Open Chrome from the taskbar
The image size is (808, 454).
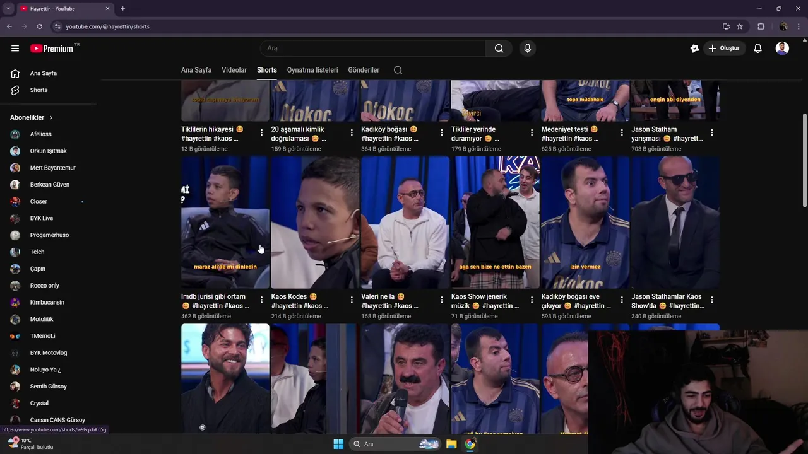coord(470,444)
